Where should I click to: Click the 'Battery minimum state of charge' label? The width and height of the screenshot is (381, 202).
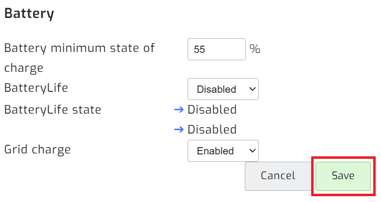tap(79, 49)
